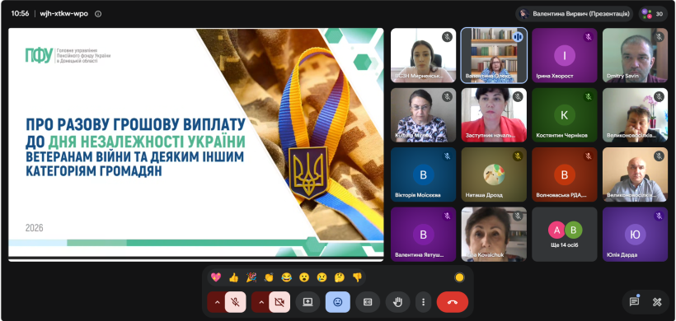Select Костянтин Черніков's tile
This screenshot has width=676, height=321.
tap(565, 115)
